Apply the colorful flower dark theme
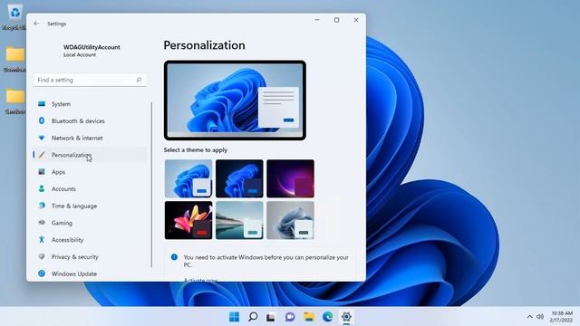Viewport: 580px width, 326px height. coord(188,220)
